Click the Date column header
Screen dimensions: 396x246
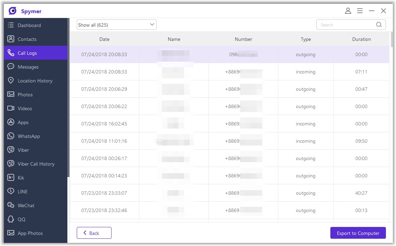(x=104, y=39)
